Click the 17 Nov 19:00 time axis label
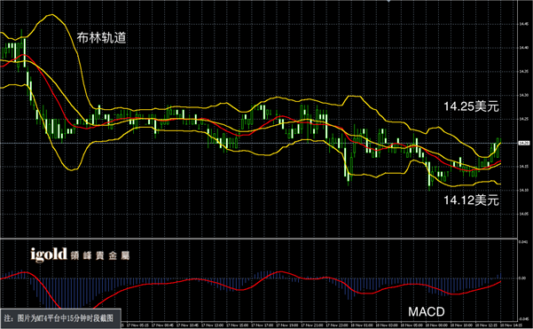 click(287, 325)
